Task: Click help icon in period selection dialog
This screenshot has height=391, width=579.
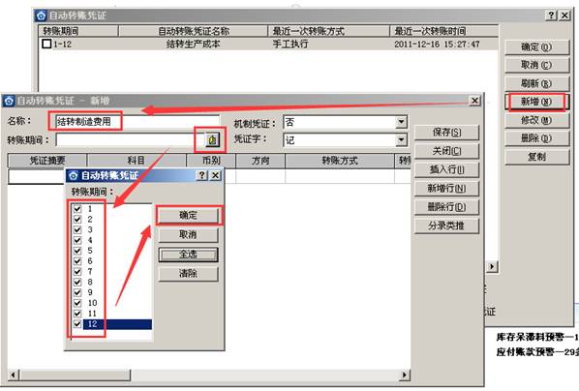Action: 201,175
